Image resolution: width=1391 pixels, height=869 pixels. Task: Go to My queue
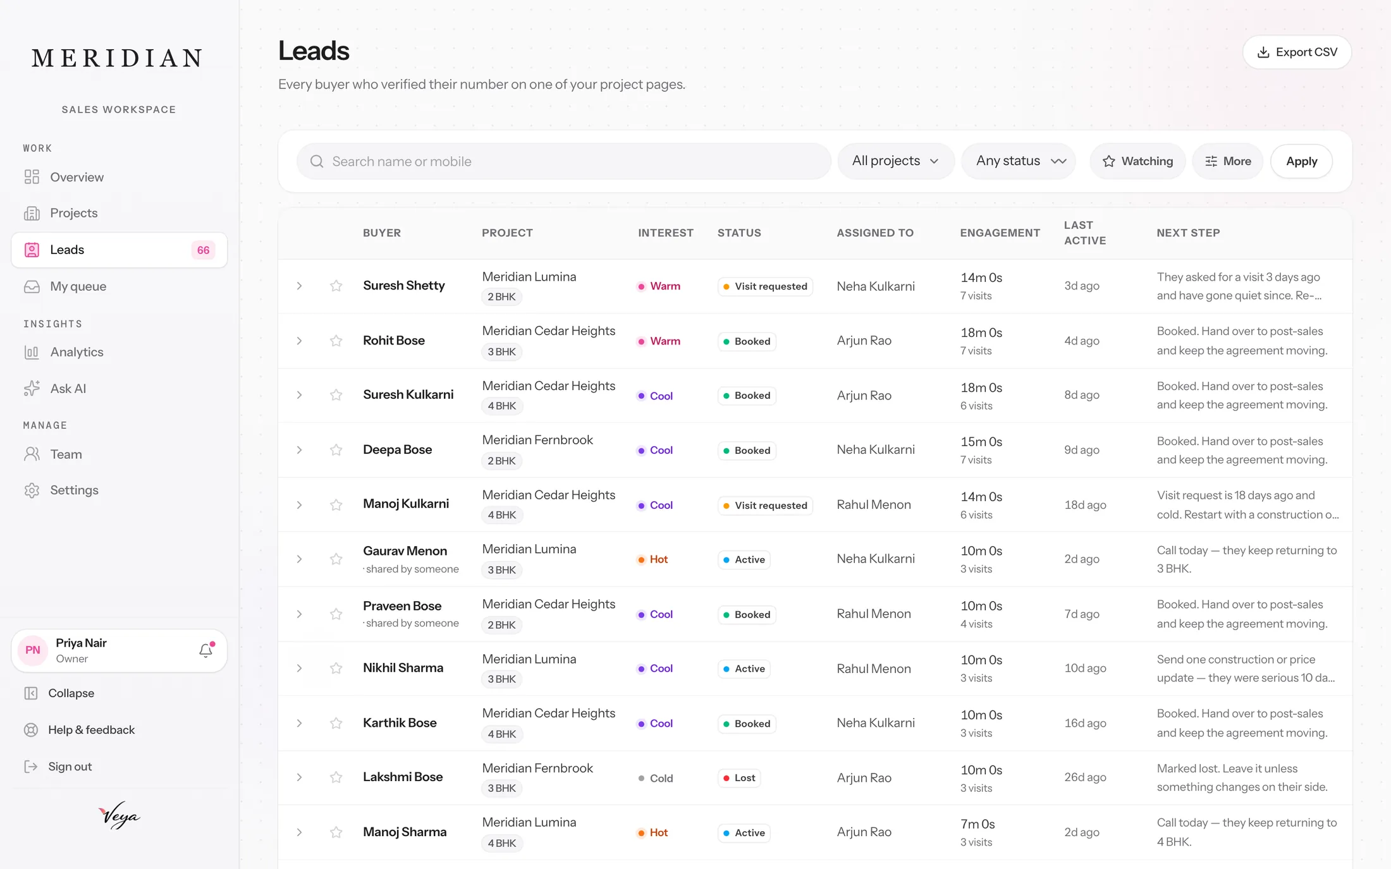point(119,286)
